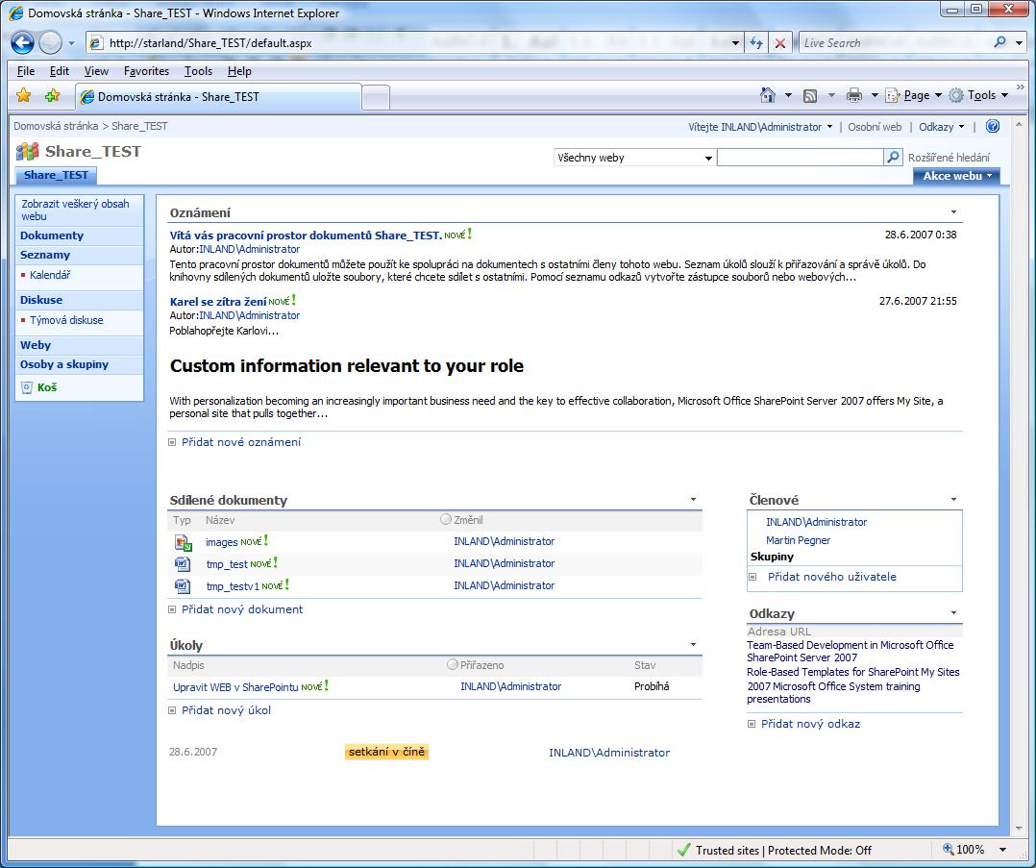Click the Přidat nový dokument link
The width and height of the screenshot is (1036, 868).
pyautogui.click(x=241, y=609)
